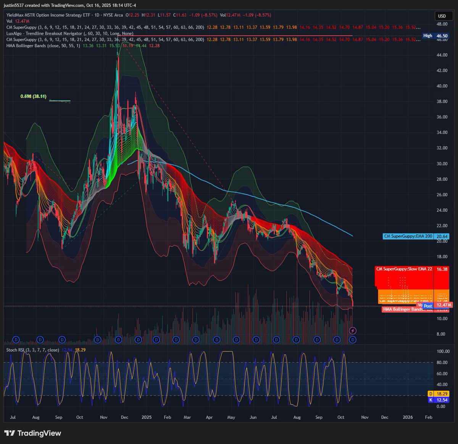Screen dimensions: 458x444
Task: Click the 30.00 price scale level
Action: (442, 164)
